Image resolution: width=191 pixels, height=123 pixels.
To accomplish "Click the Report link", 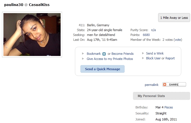I will click(170, 58).
